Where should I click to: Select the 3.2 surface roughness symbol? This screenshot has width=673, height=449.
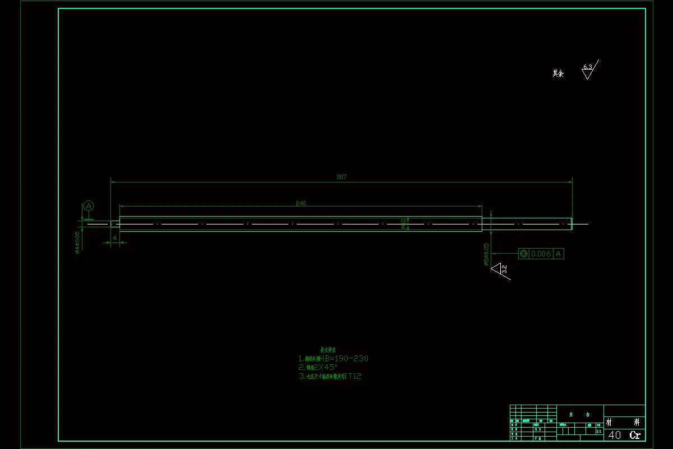pos(501,270)
